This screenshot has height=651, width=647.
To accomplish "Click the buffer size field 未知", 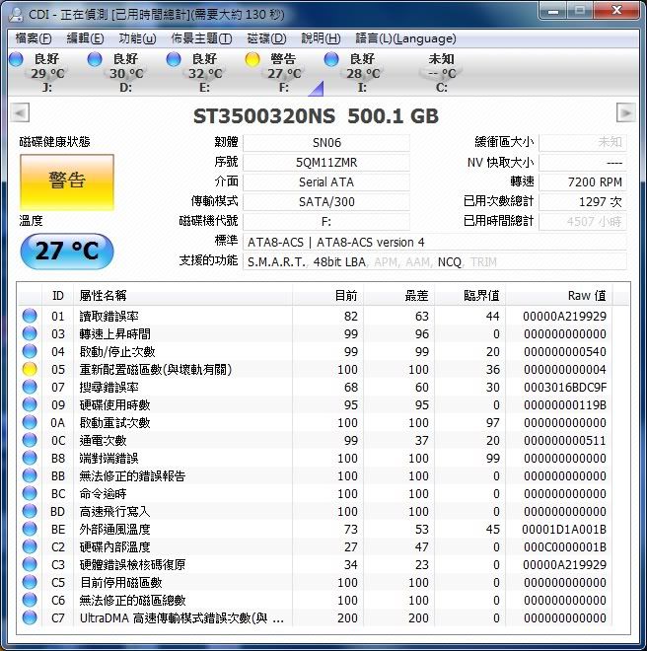I will [x=583, y=143].
